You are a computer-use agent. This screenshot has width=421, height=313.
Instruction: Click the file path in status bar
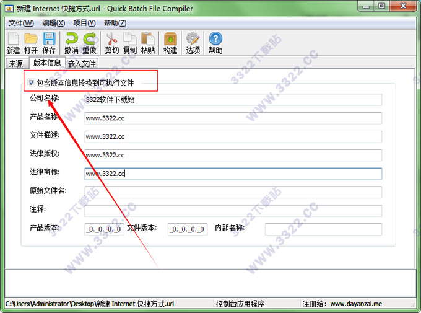coord(90,304)
